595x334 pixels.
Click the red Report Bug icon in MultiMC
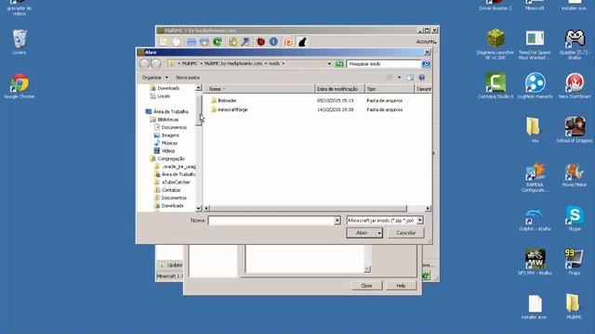[260, 42]
